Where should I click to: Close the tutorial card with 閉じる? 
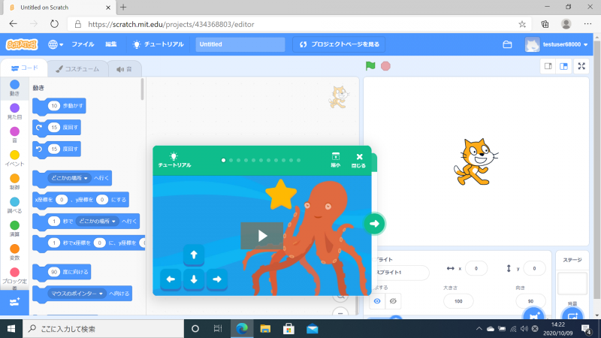(359, 161)
